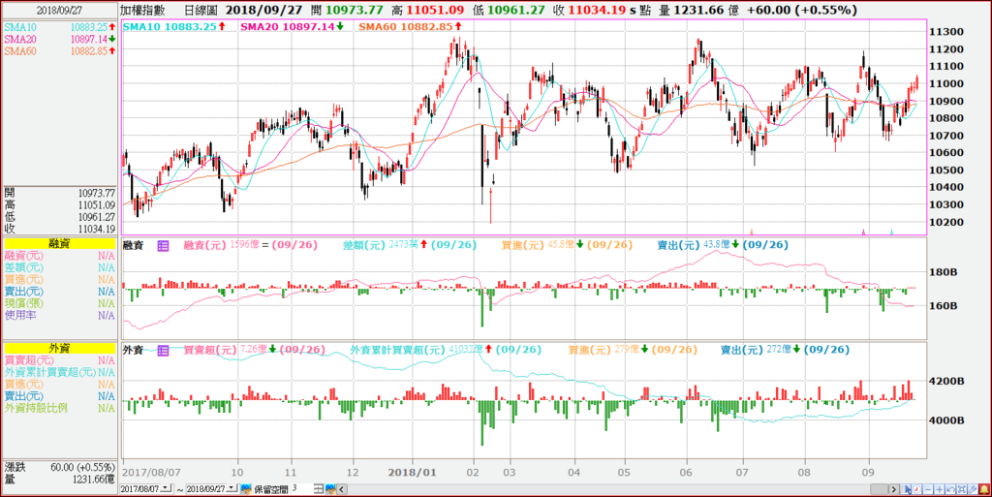Click the grid icon after 保留空間 field
The image size is (992, 497).
(x=319, y=489)
